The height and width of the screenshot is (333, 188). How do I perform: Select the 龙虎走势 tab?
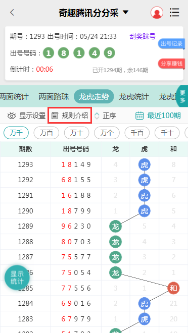tap(94, 97)
